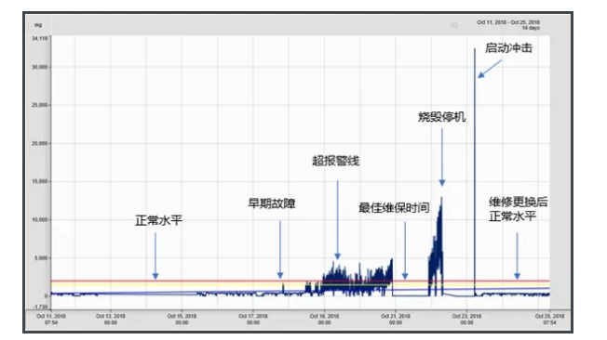
Task: Click the tall startup spike peak
Action: [475, 49]
